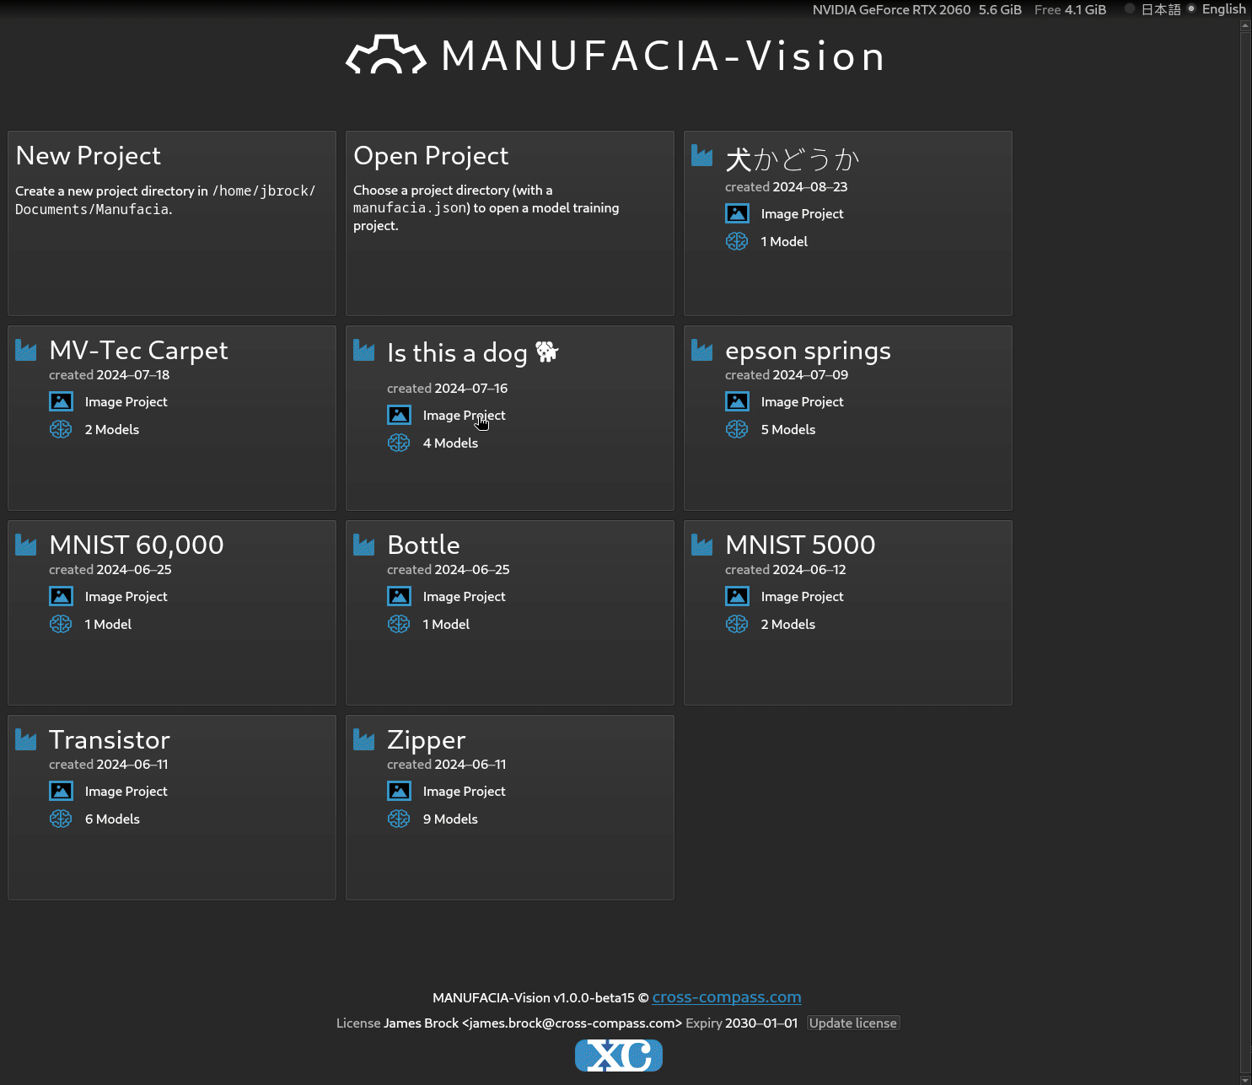Open the Zipper project title
This screenshot has width=1252, height=1085.
[426, 740]
